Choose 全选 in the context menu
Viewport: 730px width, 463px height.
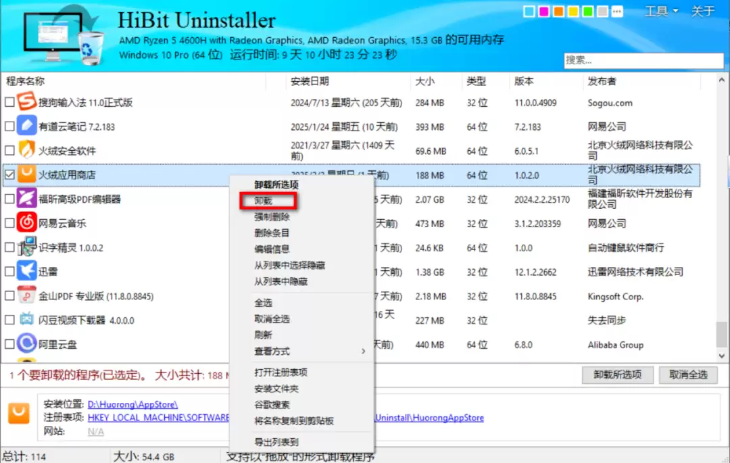tap(263, 303)
